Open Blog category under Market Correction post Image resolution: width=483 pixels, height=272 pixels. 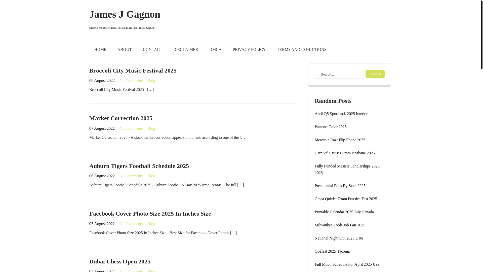tap(151, 128)
